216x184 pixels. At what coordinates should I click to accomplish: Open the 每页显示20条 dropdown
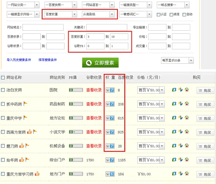coord(177,60)
